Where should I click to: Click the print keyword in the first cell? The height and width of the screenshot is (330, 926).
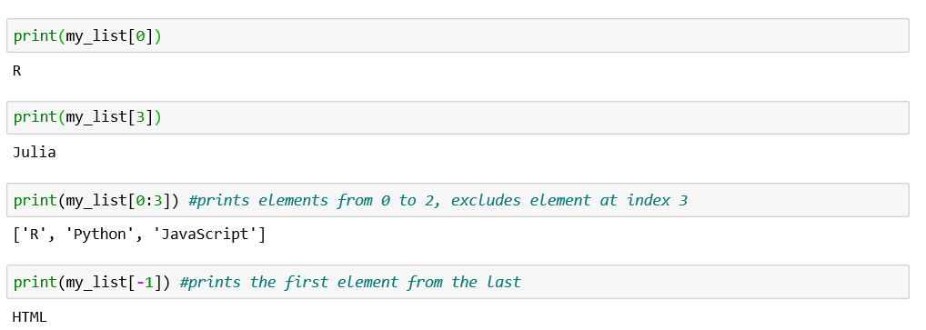point(35,36)
